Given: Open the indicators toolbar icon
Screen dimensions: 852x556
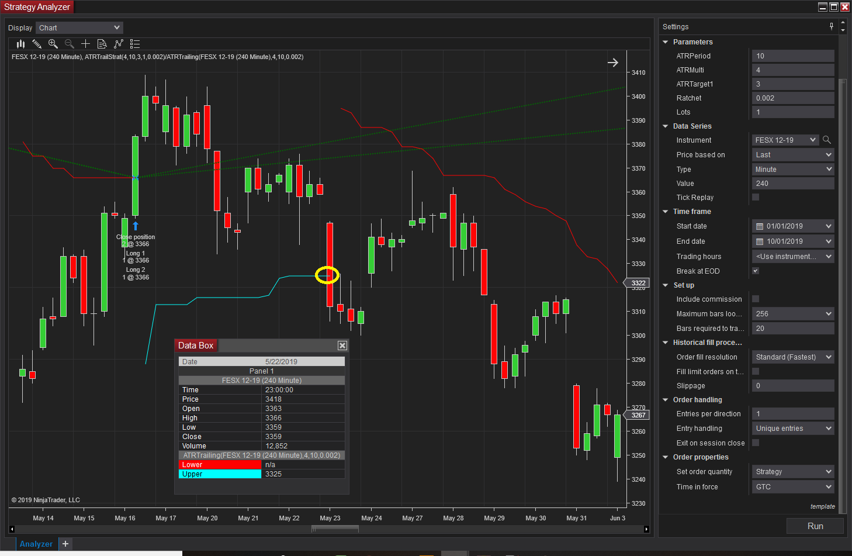Looking at the screenshot, I should pos(119,44).
